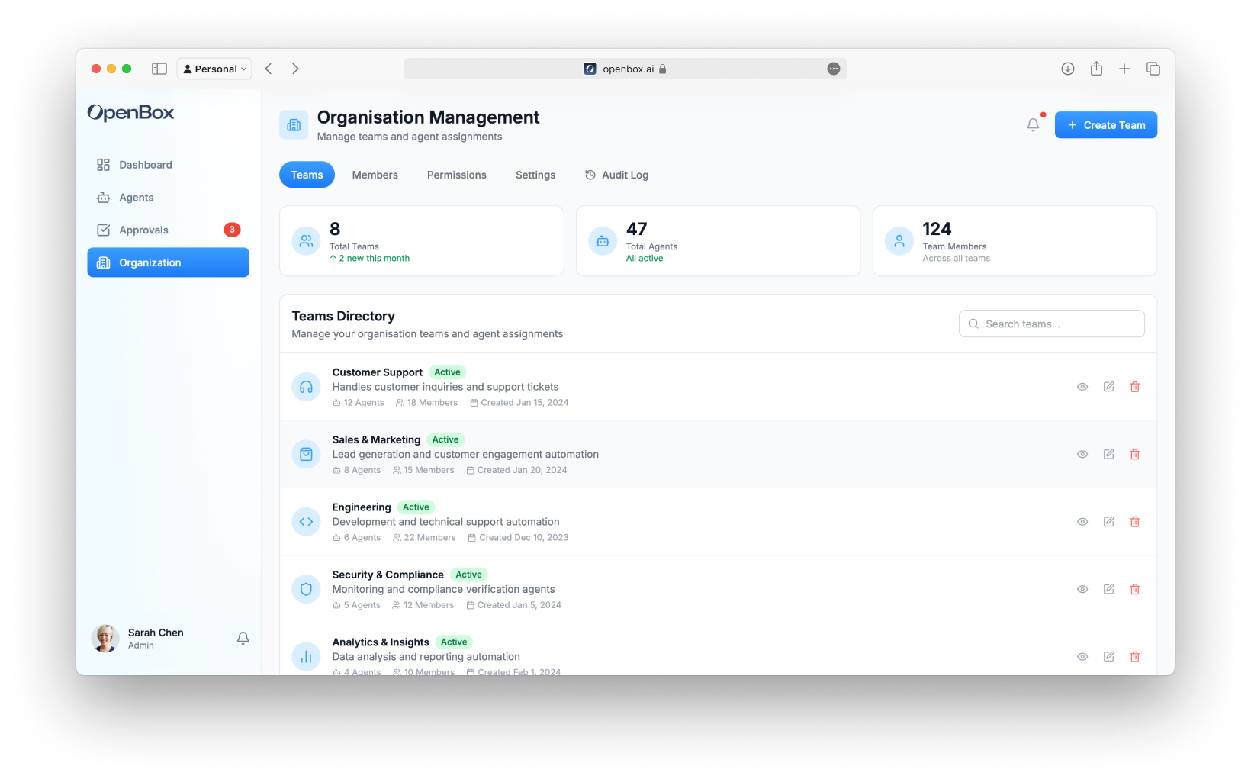Viewport: 1251px width, 779px height.
Task: Toggle the Safari sidebar panel
Action: click(x=159, y=69)
